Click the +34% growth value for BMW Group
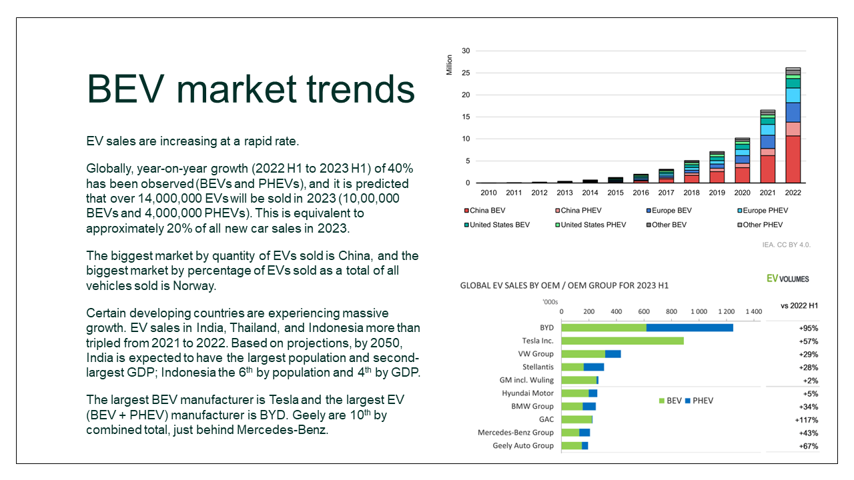Screen dimensions: 854x480 point(808,407)
